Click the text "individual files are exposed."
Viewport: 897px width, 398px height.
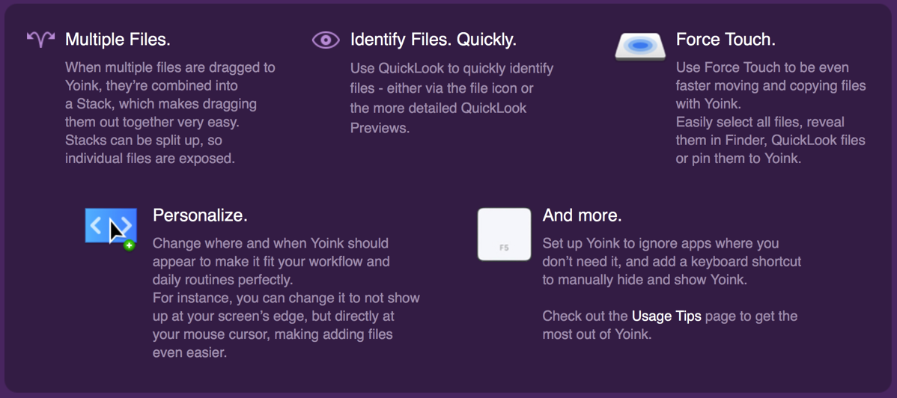tap(150, 159)
